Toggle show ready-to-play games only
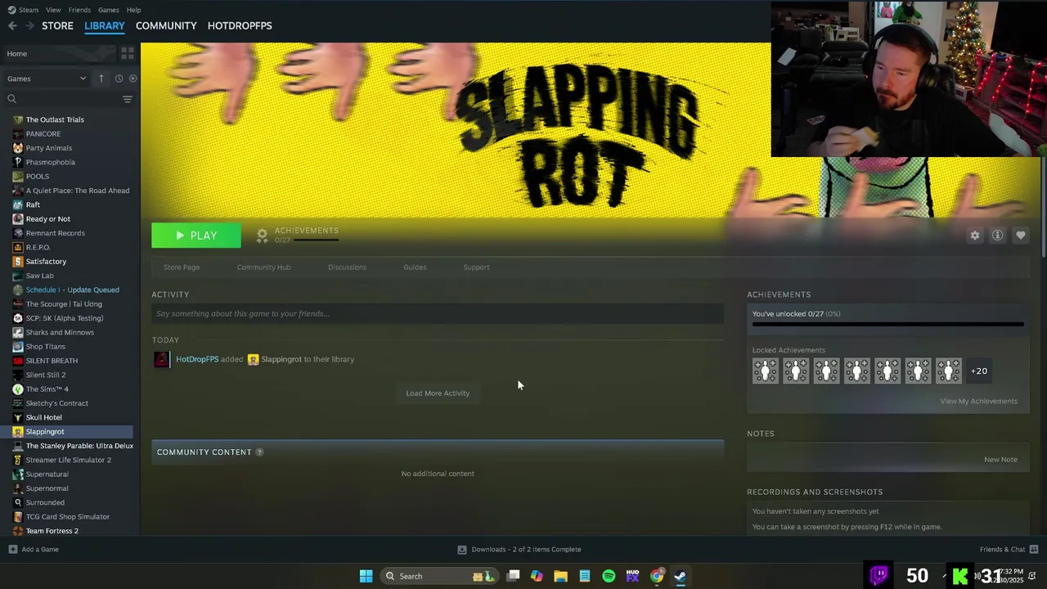 tap(133, 79)
